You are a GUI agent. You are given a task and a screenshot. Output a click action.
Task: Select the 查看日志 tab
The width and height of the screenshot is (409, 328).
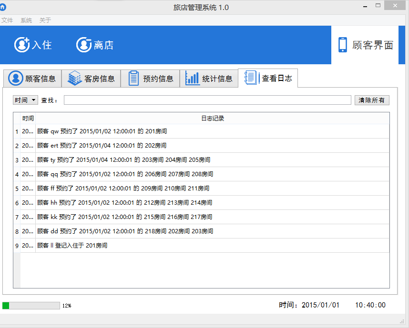click(x=268, y=78)
